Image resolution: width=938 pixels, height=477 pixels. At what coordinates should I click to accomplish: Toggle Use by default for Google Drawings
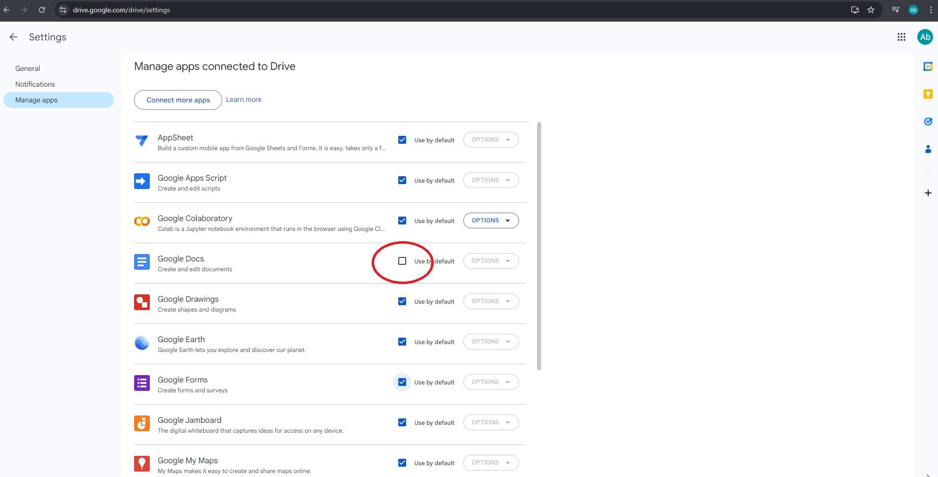click(402, 301)
